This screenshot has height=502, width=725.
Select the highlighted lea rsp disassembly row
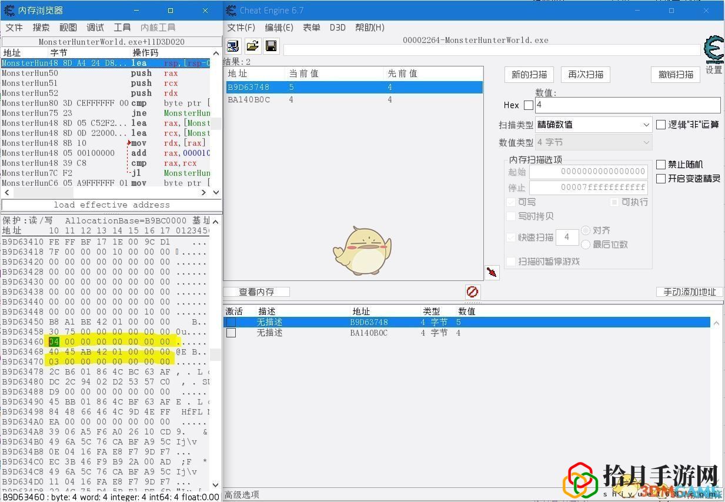[x=106, y=63]
